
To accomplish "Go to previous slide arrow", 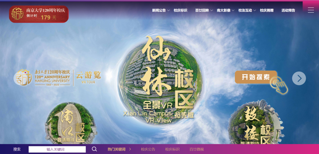I will (x=20, y=78).
